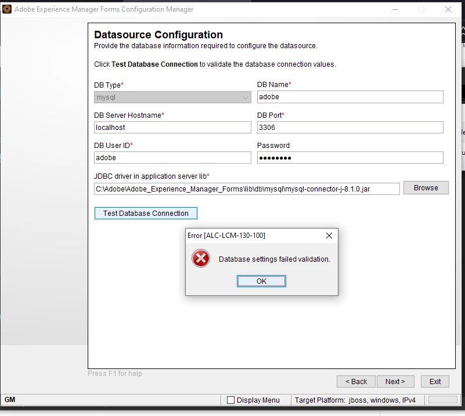This screenshot has height=416, width=465.
Task: Click the DB User ID field
Action: click(172, 158)
